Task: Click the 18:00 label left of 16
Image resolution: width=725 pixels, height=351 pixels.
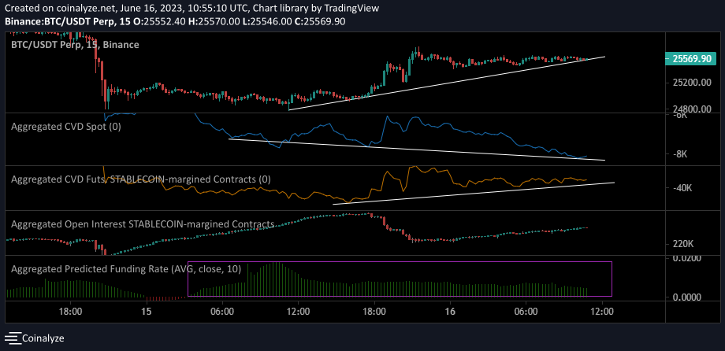Action: click(x=374, y=312)
